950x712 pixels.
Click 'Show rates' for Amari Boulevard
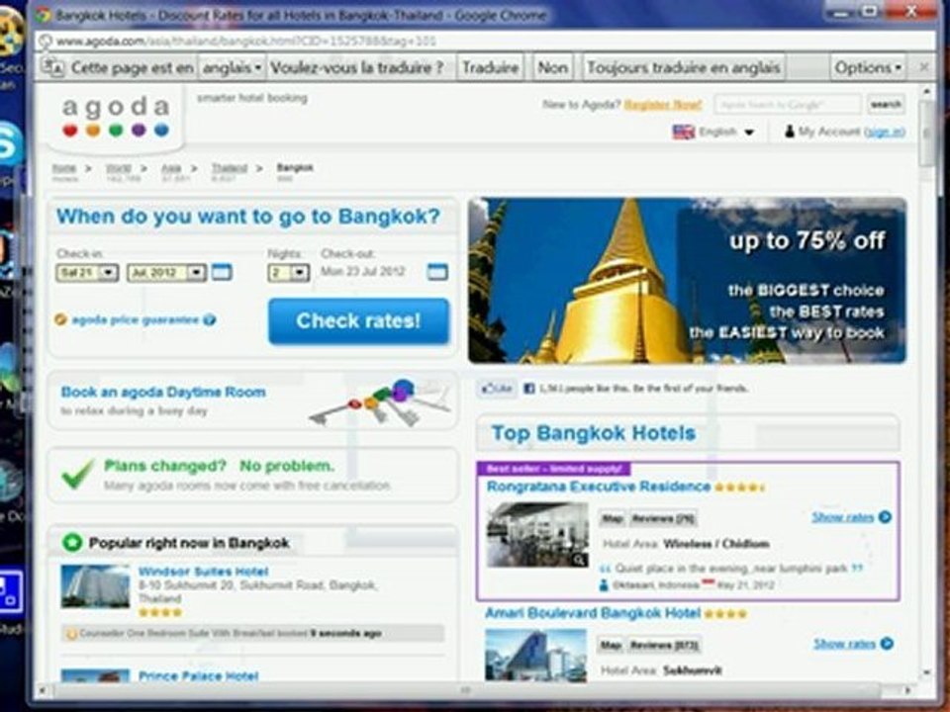[844, 644]
